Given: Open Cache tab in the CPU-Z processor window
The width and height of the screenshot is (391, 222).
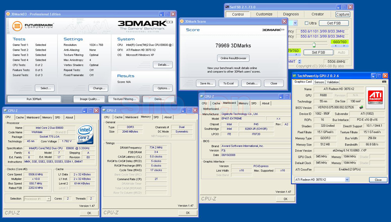Looking at the screenshot, I should (20, 117).
